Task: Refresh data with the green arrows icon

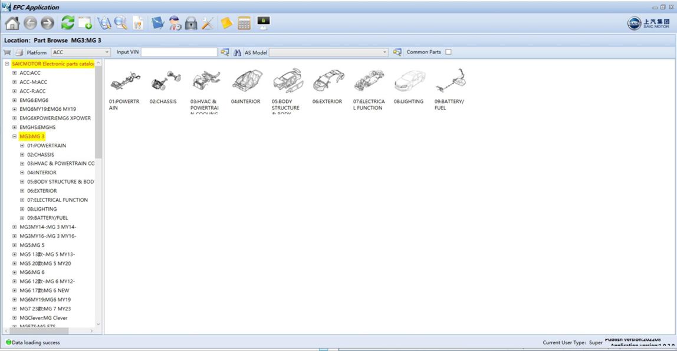Action: coord(67,23)
